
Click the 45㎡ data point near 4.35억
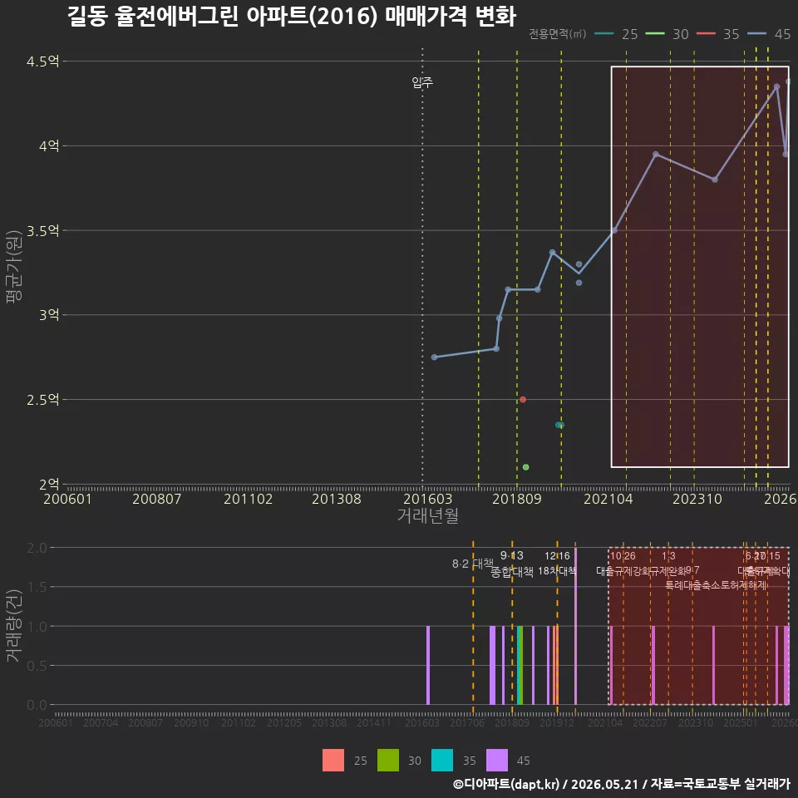(776, 87)
